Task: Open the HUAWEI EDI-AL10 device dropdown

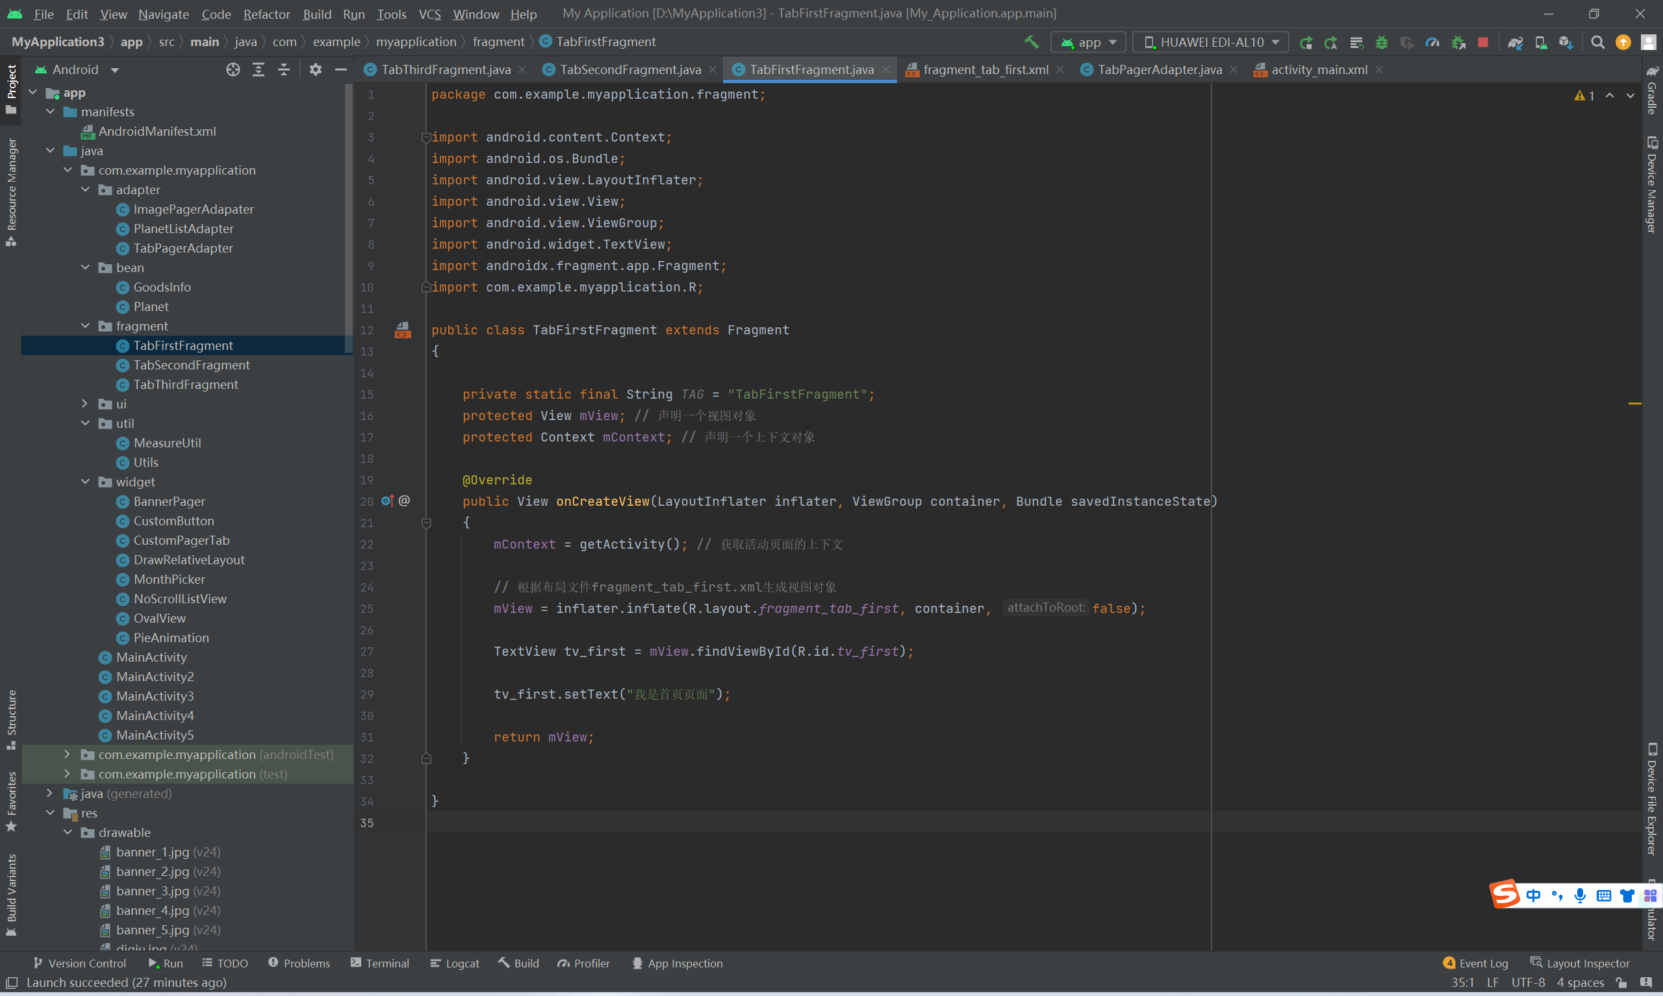Action: [x=1211, y=42]
